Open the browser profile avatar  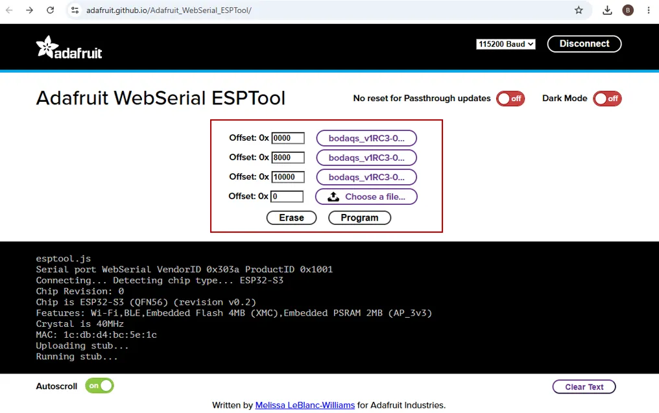click(628, 10)
